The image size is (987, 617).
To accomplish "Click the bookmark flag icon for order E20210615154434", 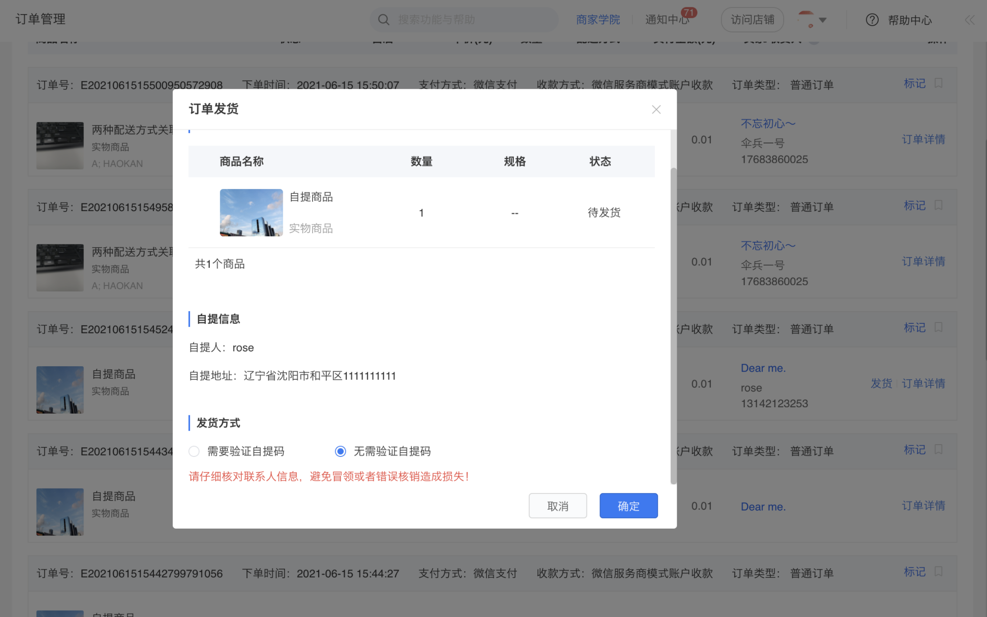I will click(938, 449).
